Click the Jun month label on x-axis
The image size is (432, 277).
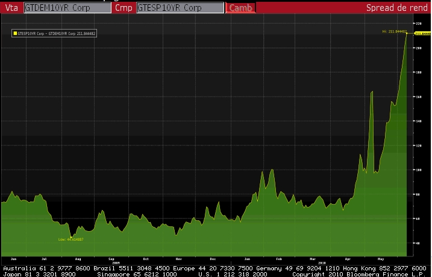(x=13, y=259)
